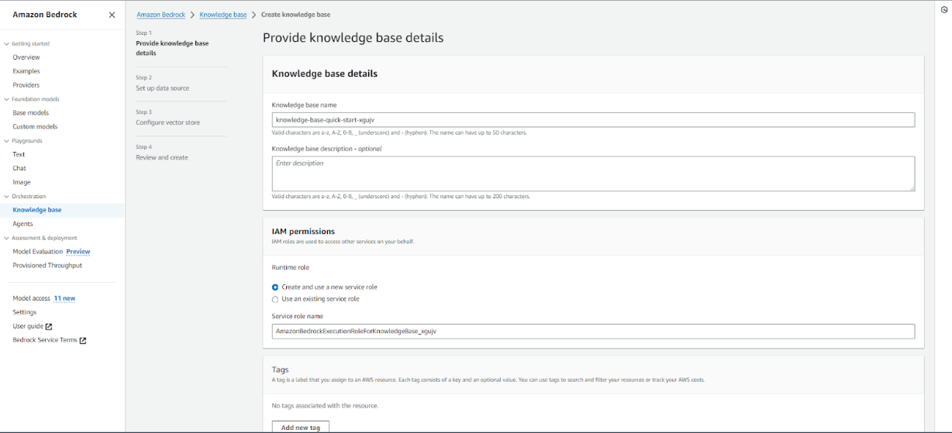952x433 pixels.
Task: Click external link icon beside Bedrock Service Terms
Action: (83, 341)
